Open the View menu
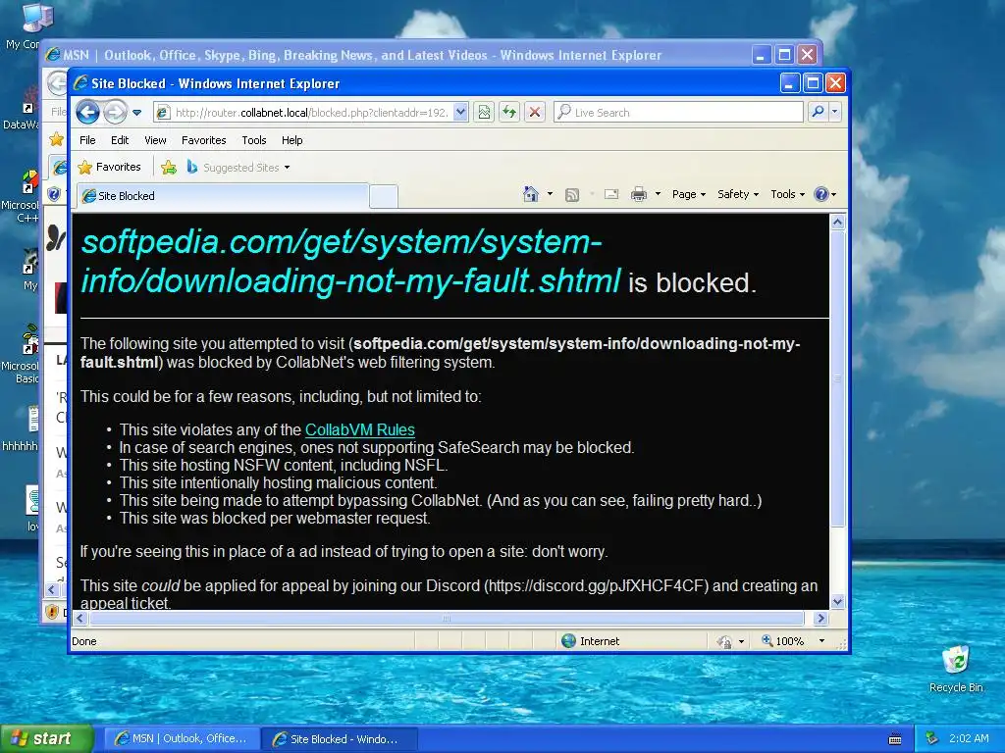Image resolution: width=1005 pixels, height=753 pixels. click(x=155, y=140)
